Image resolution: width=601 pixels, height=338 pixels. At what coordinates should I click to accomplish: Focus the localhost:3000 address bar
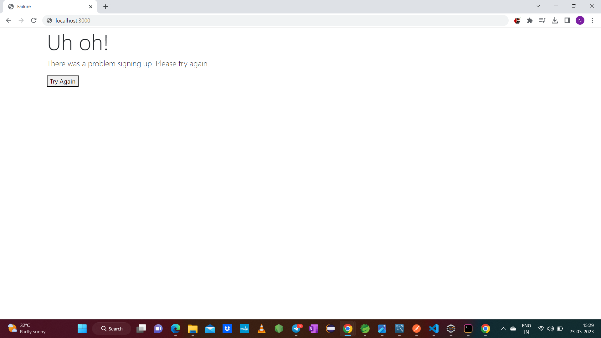275,20
